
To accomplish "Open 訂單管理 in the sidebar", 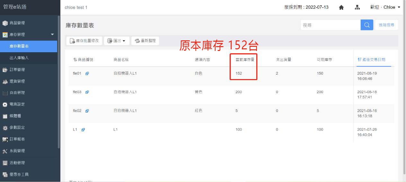I will [17, 70].
